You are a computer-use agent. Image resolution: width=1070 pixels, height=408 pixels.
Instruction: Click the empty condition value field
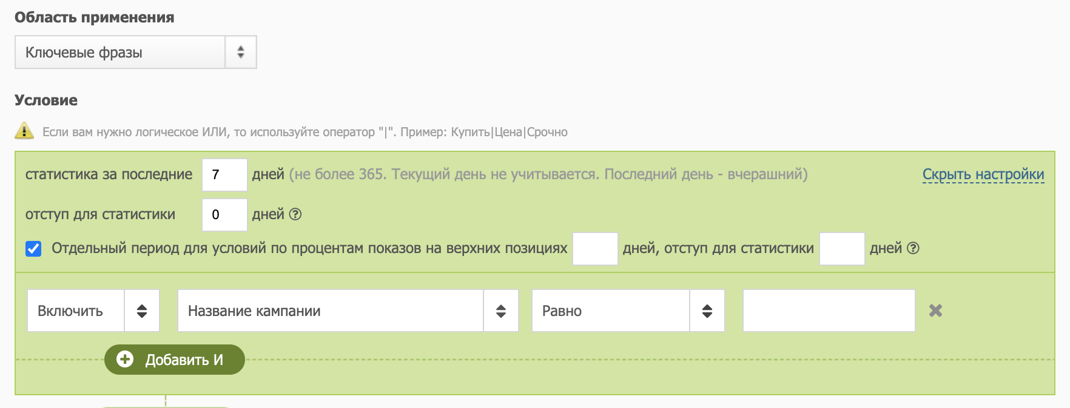coord(829,311)
